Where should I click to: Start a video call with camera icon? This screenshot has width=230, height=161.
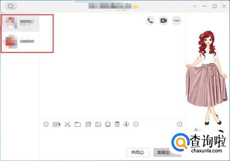pyautogui.click(x=164, y=21)
